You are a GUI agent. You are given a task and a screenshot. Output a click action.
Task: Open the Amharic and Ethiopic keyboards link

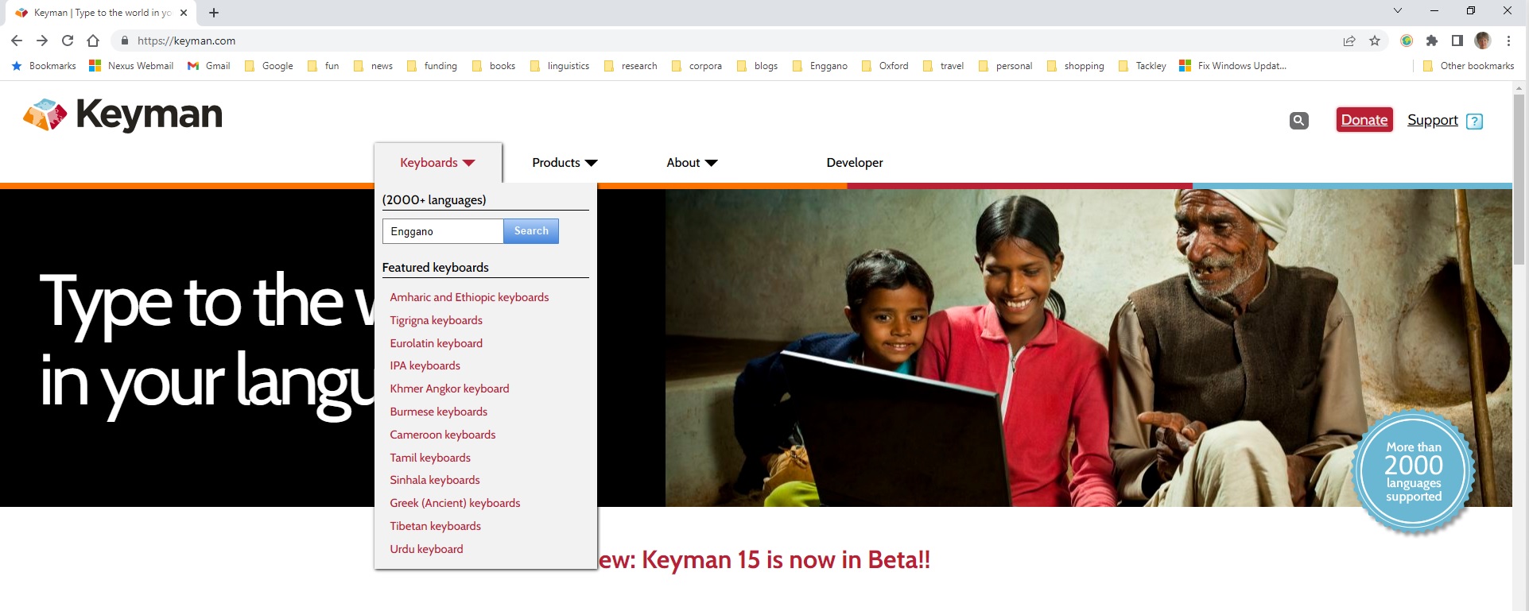pyautogui.click(x=469, y=297)
